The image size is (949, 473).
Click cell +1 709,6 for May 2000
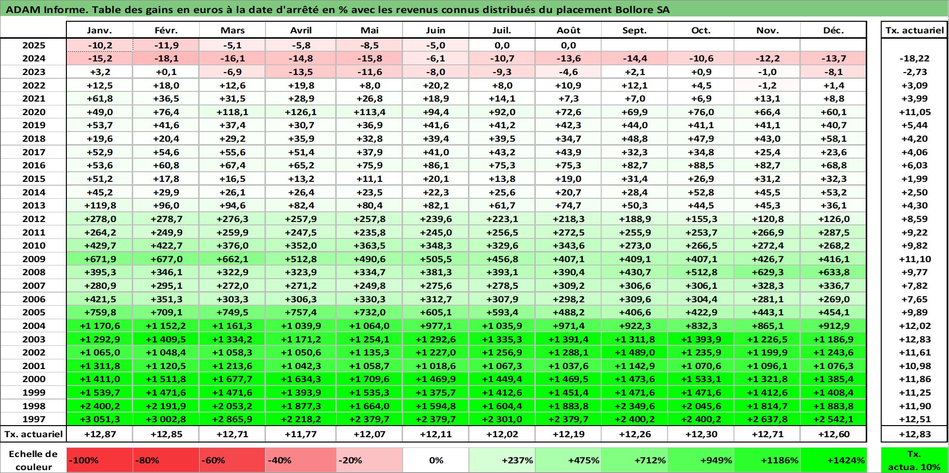pos(369,379)
